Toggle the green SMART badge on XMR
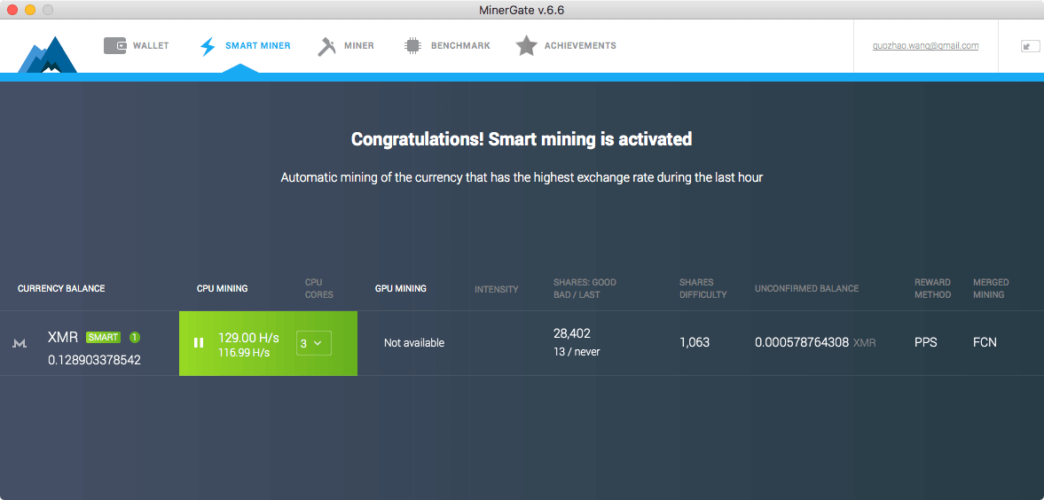 (x=103, y=337)
